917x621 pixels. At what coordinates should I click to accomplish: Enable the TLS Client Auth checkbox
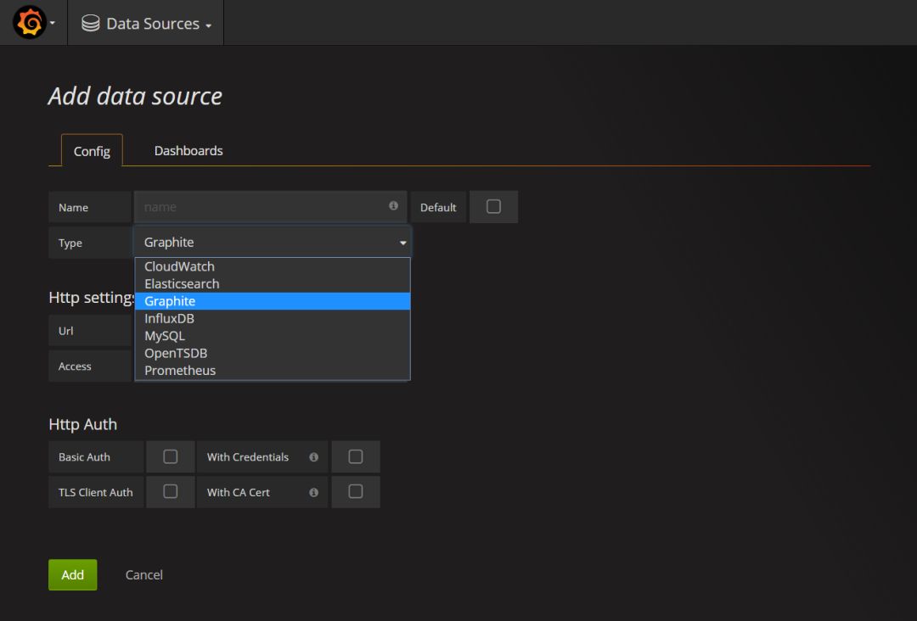(170, 492)
